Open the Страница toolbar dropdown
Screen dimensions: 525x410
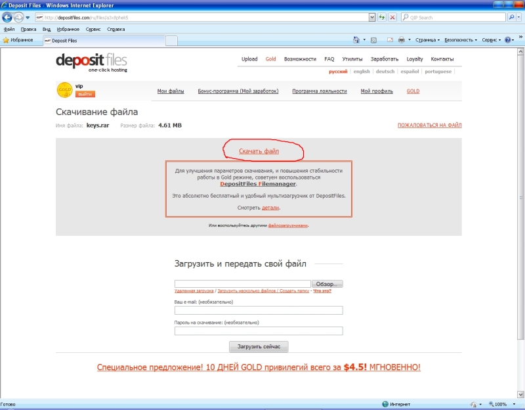tap(428, 40)
